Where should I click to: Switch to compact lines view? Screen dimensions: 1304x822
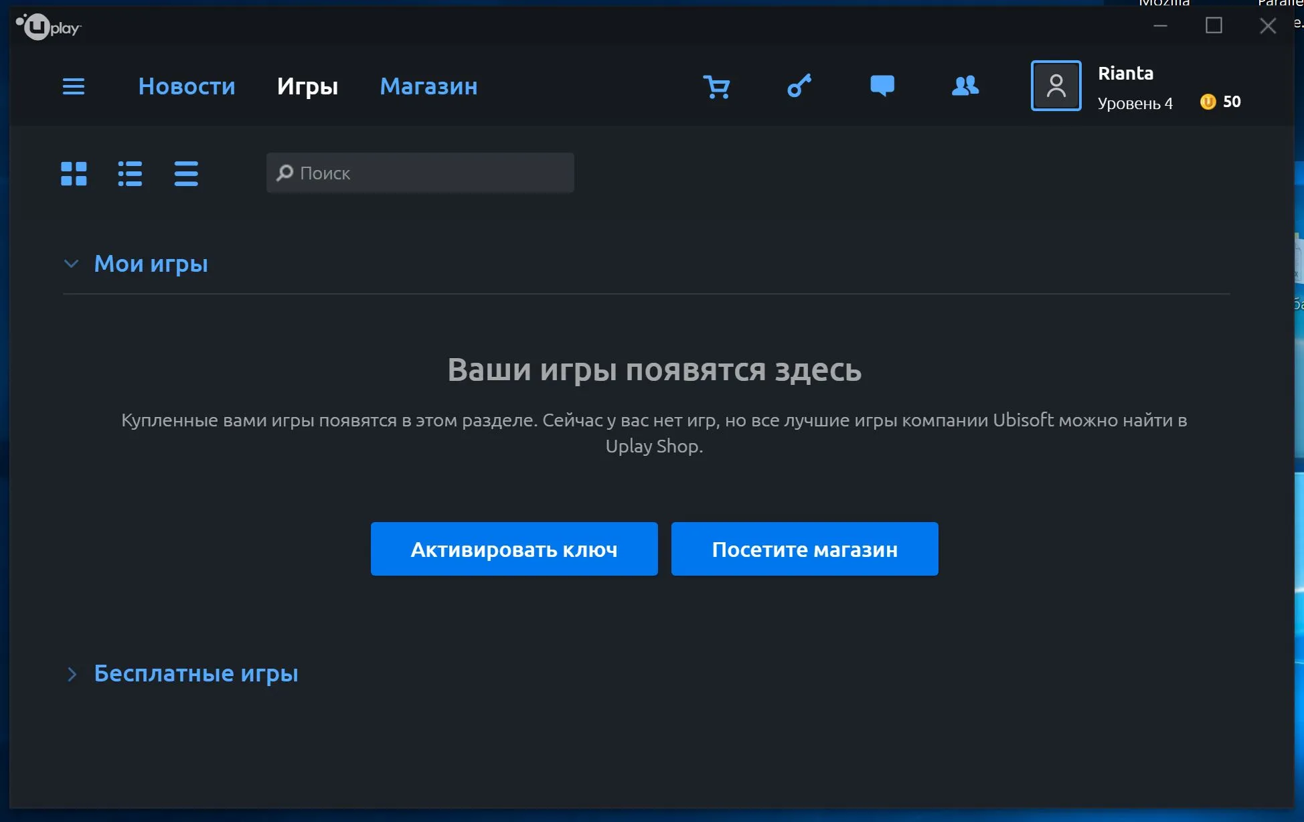pos(186,173)
